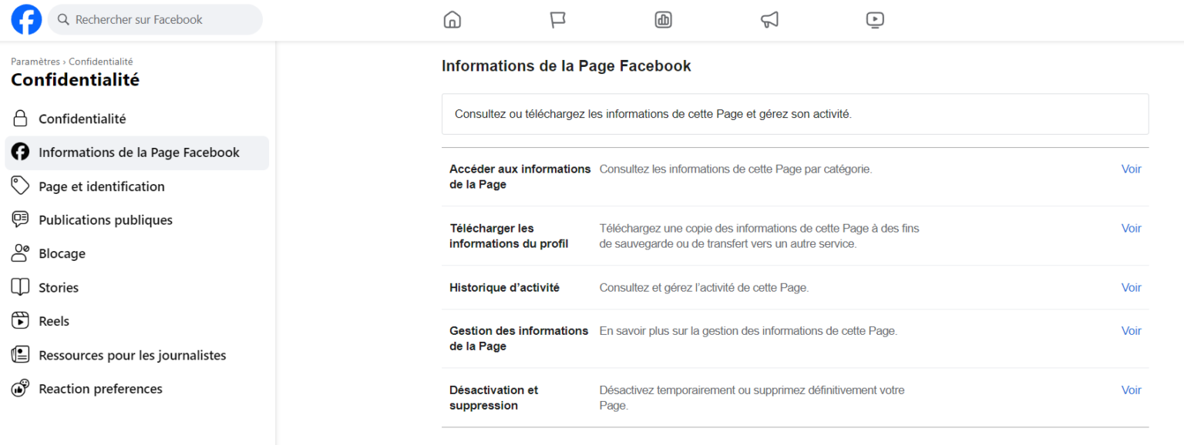Click Voir for Accéder aux informations de la Page
1184x445 pixels.
1131,169
